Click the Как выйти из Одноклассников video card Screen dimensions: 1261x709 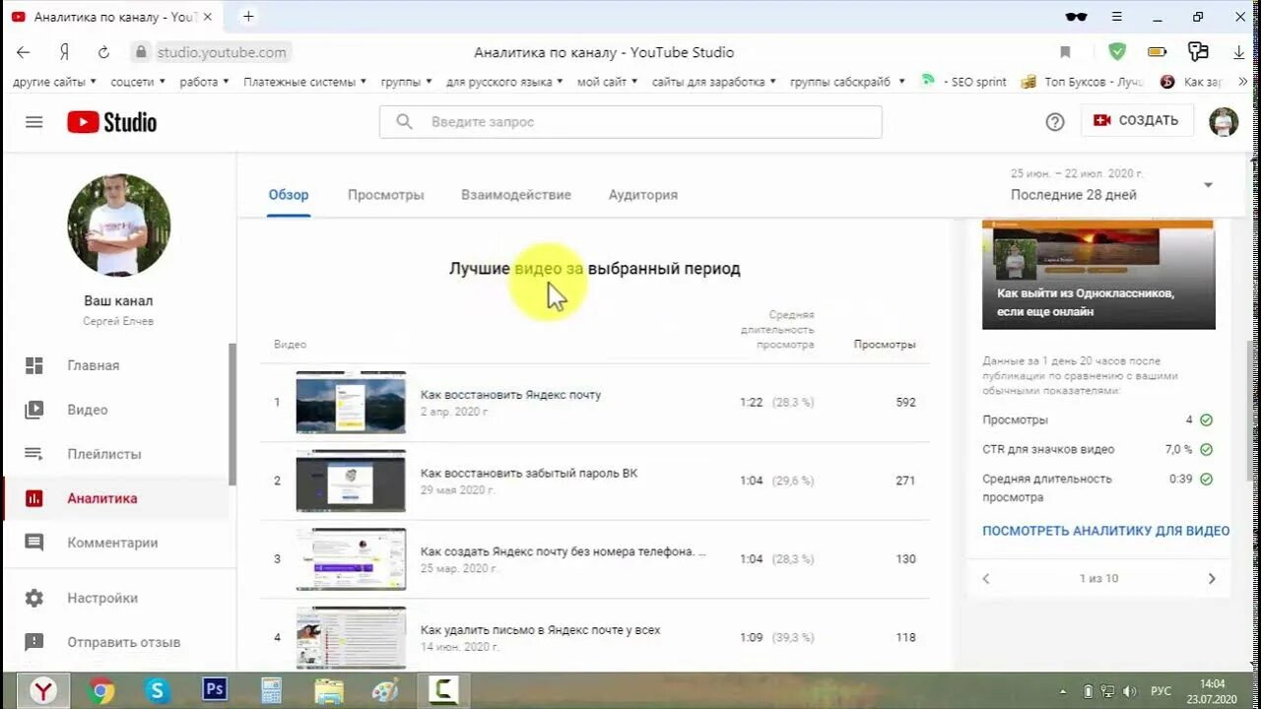pos(1098,275)
